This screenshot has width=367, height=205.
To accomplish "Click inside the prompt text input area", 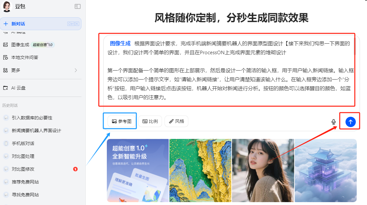I will [229, 70].
